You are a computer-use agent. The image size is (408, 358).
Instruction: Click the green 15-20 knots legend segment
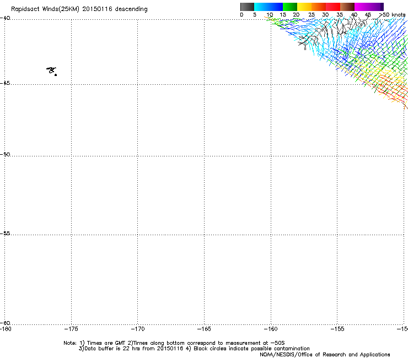(290, 7)
